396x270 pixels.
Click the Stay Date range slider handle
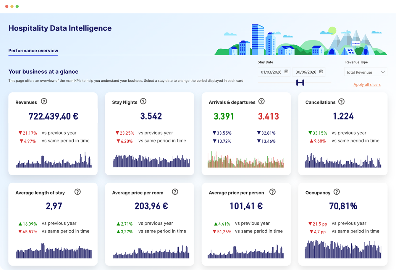click(x=300, y=83)
